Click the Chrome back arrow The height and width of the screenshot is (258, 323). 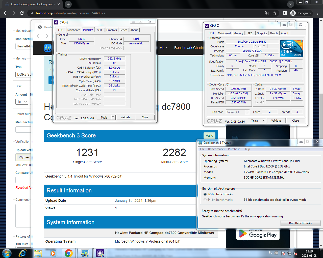(6, 13)
